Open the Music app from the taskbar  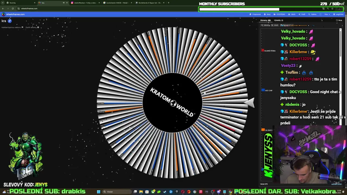point(201,192)
